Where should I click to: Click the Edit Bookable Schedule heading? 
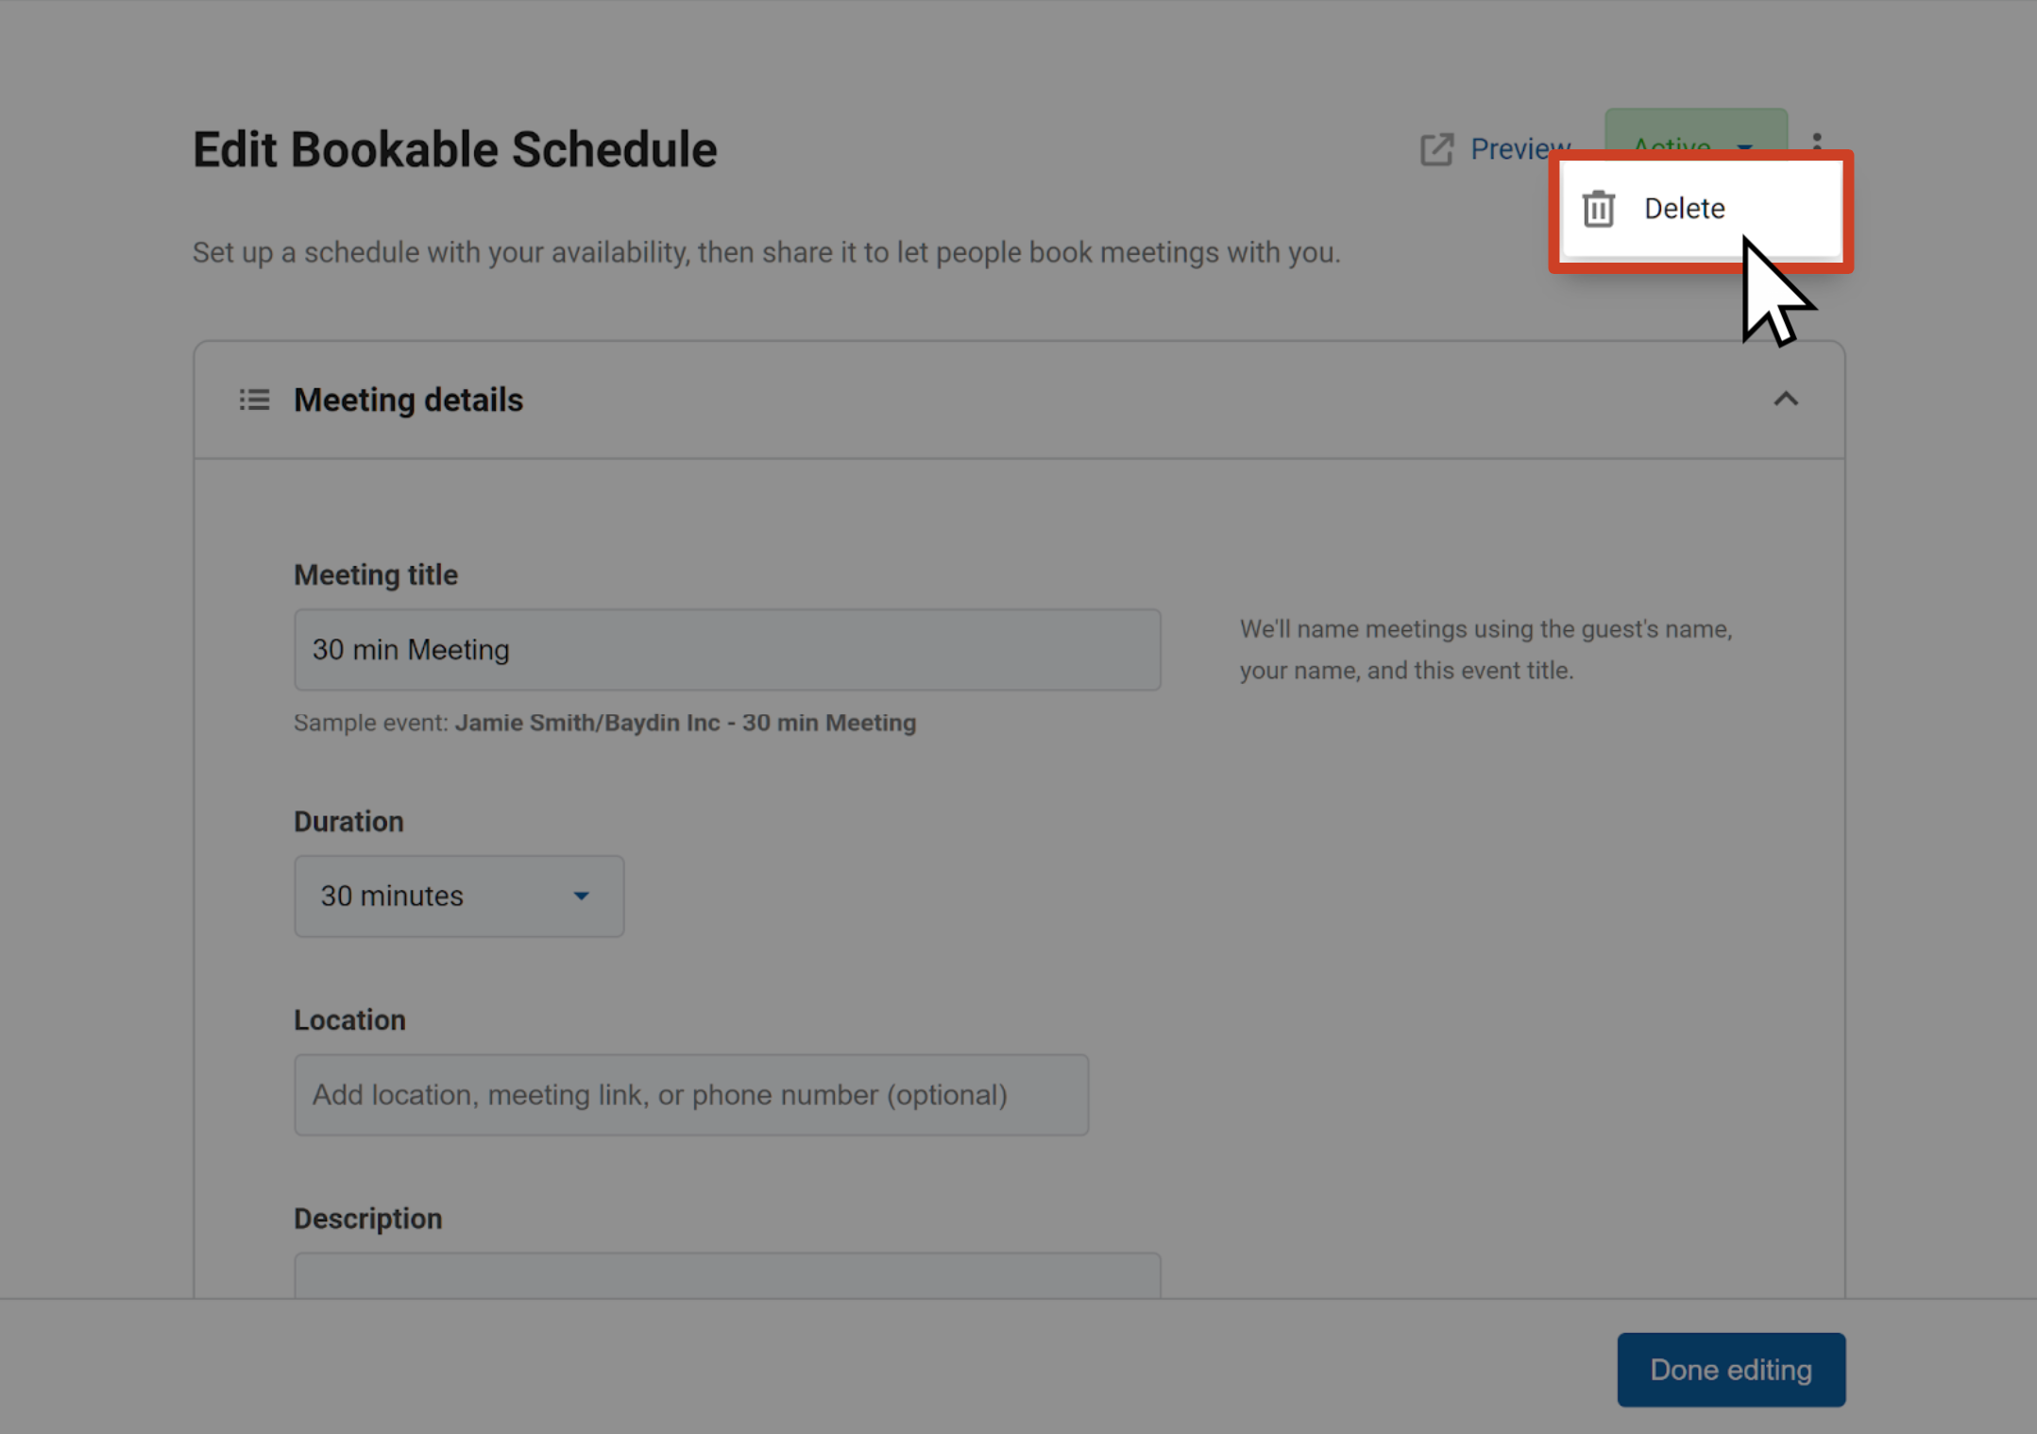pos(455,150)
